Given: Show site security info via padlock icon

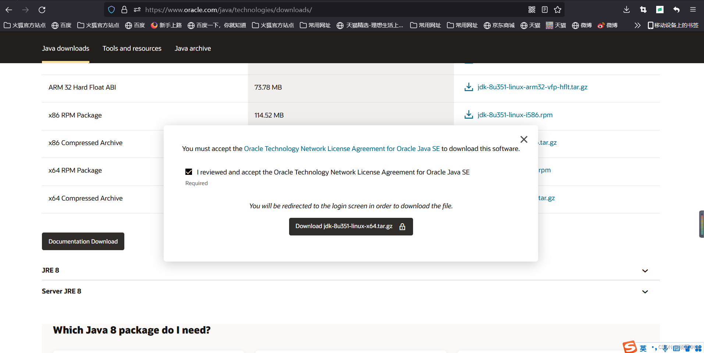Looking at the screenshot, I should coord(124,10).
